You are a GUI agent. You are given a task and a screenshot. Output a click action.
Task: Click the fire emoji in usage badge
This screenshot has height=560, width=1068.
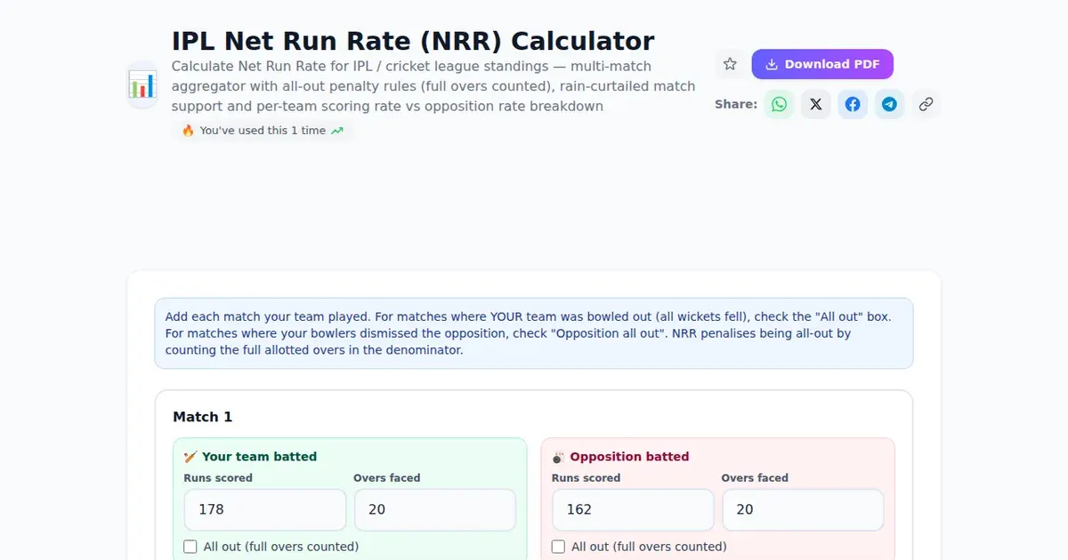pyautogui.click(x=188, y=131)
